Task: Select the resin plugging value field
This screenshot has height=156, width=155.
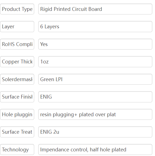Action: point(95,114)
